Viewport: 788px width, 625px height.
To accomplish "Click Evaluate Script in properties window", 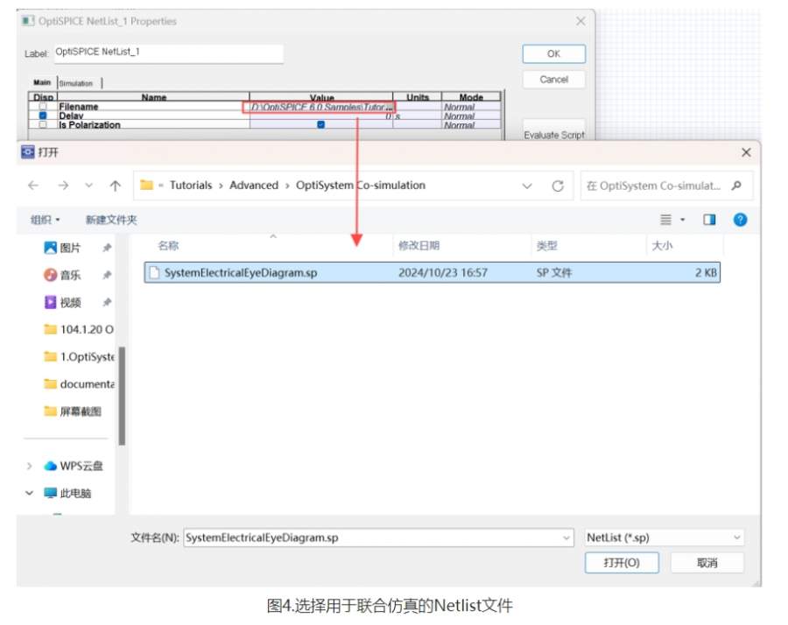I will coord(554,135).
